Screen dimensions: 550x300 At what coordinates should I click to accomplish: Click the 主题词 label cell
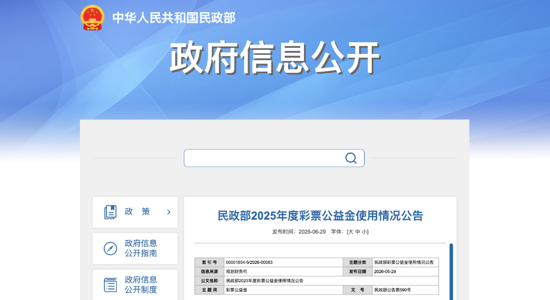pyautogui.click(x=209, y=290)
